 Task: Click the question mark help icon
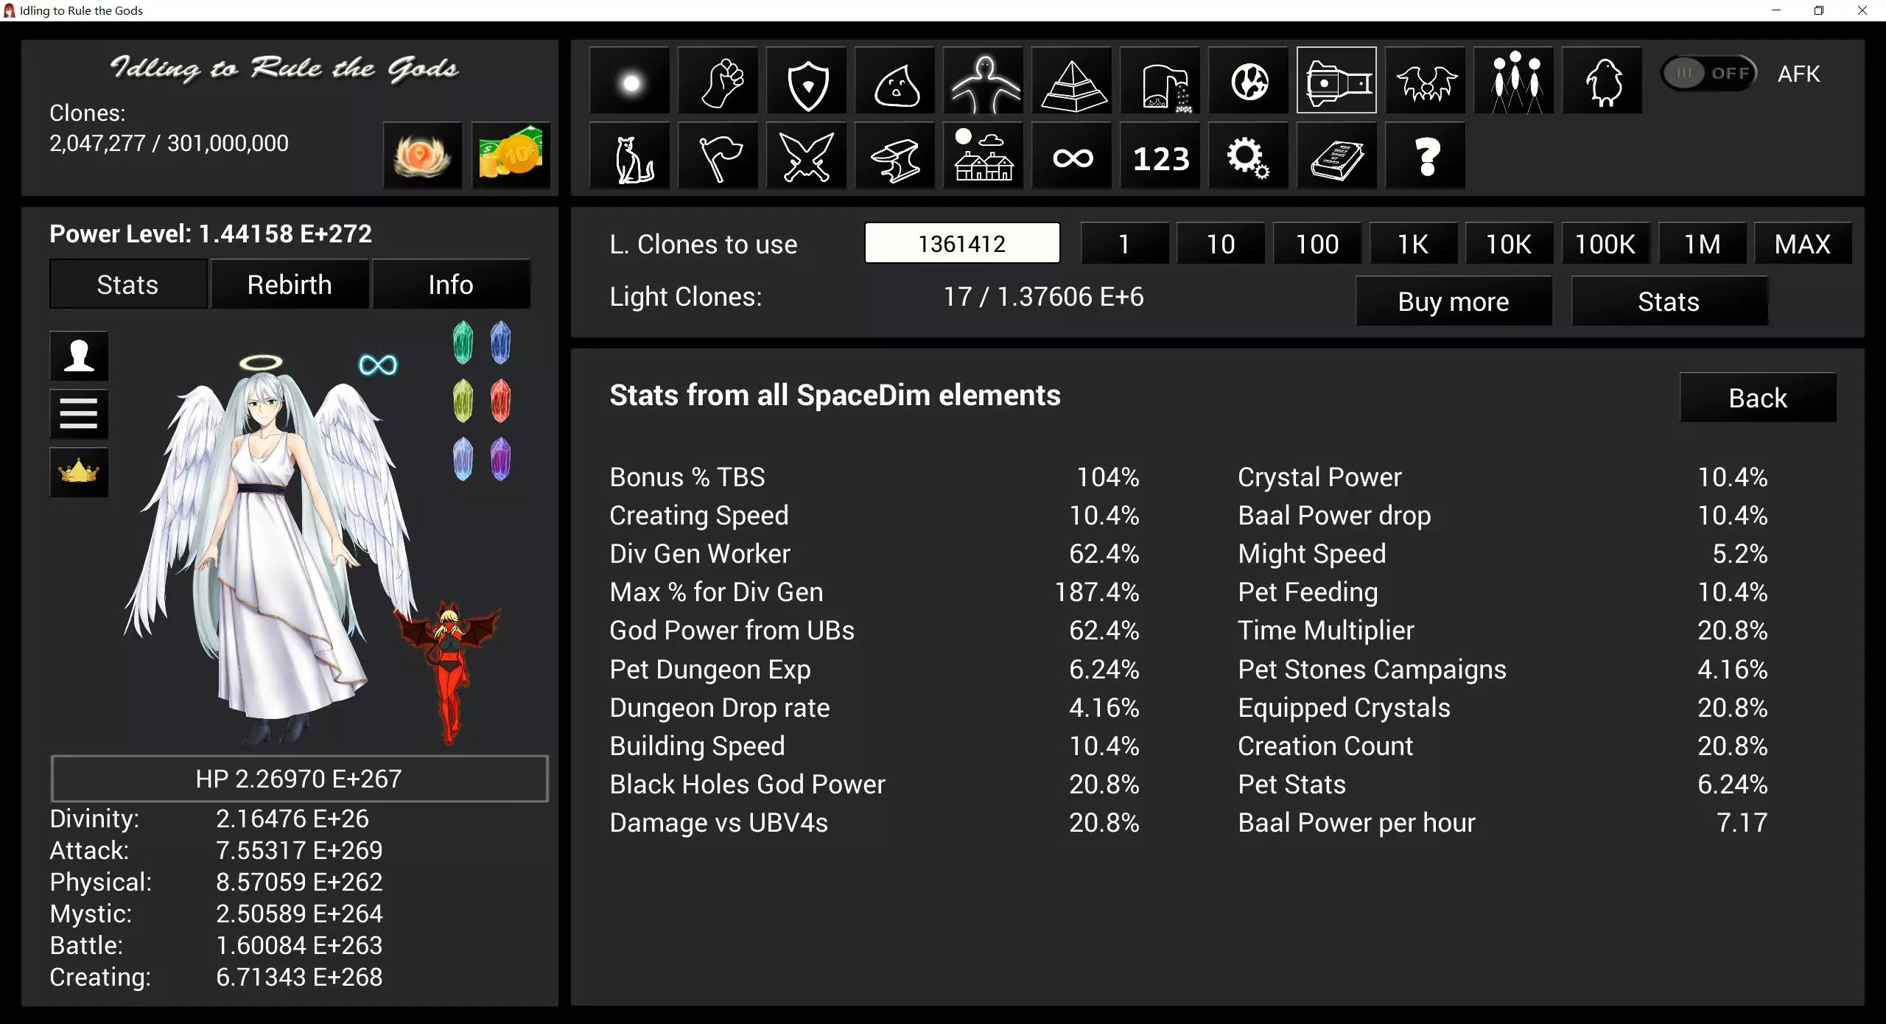(1426, 157)
